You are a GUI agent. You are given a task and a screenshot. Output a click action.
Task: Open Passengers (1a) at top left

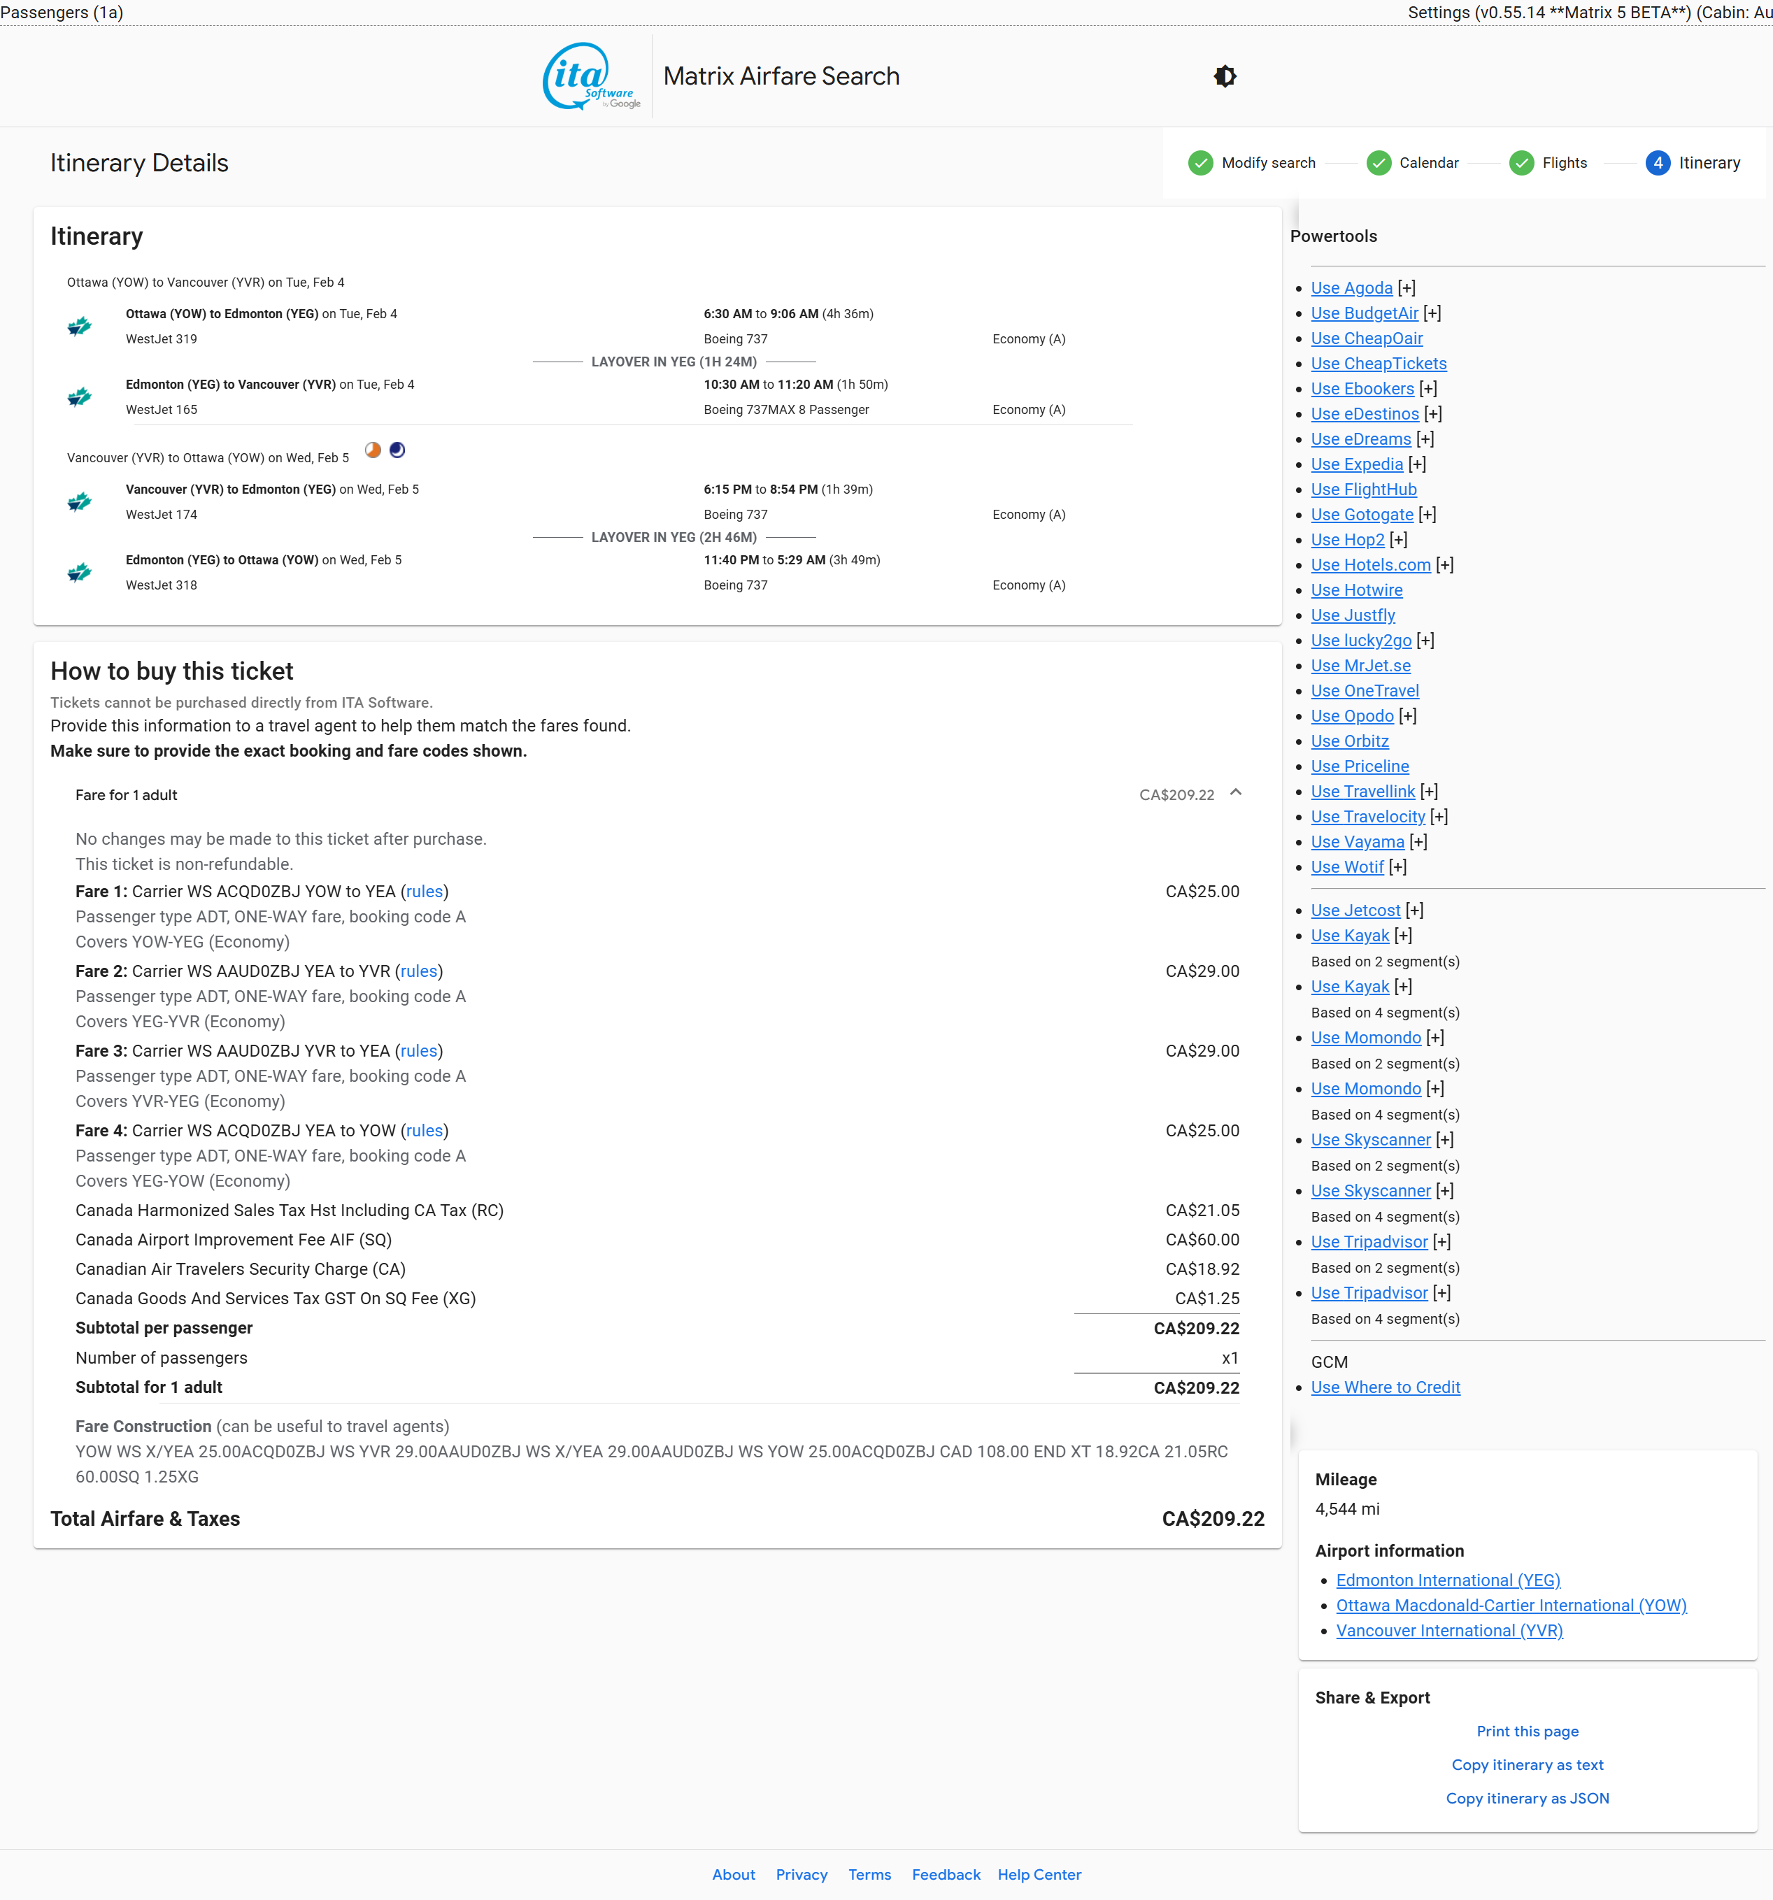(62, 13)
